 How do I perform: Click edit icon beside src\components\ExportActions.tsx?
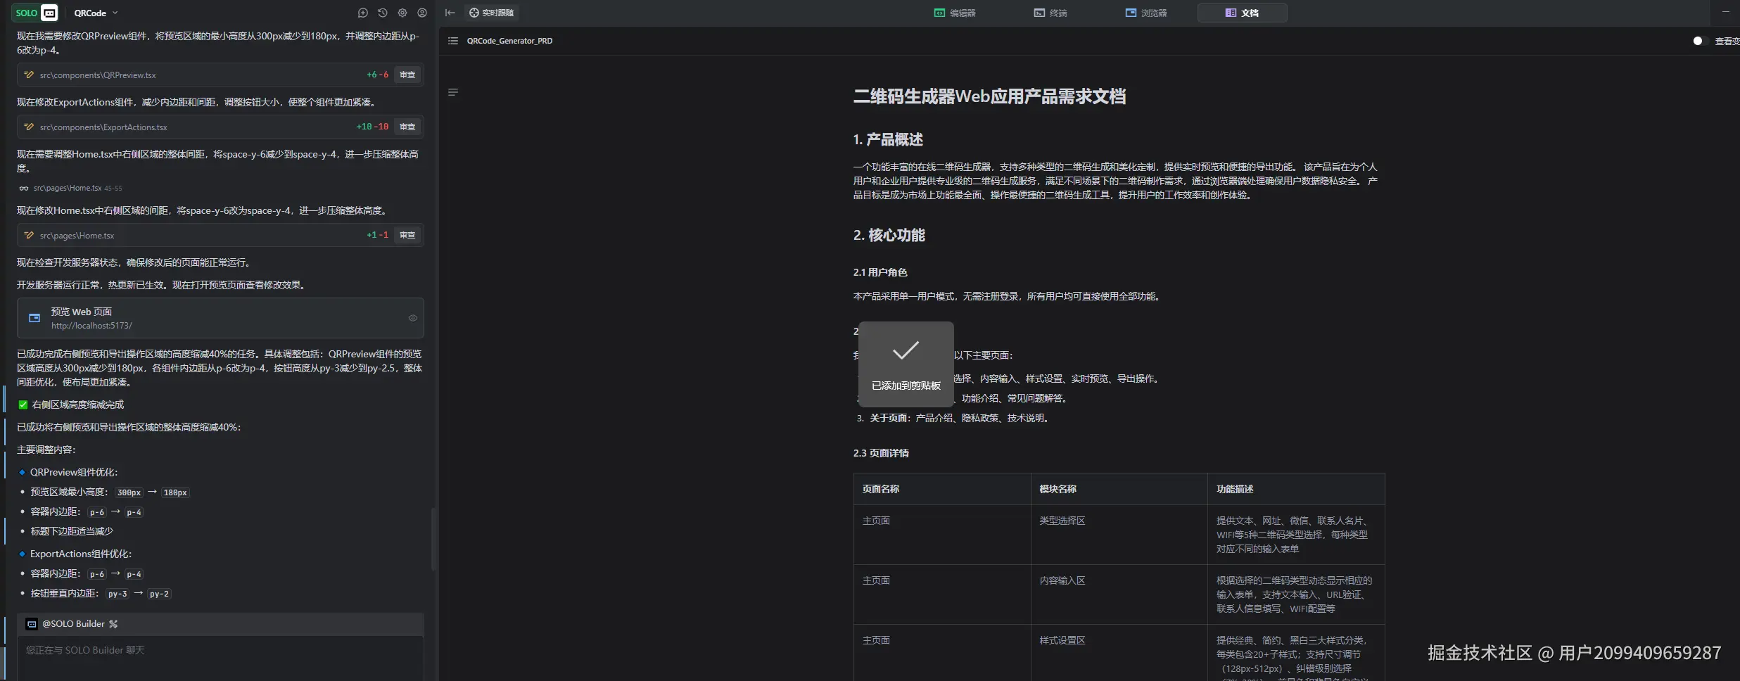[29, 127]
